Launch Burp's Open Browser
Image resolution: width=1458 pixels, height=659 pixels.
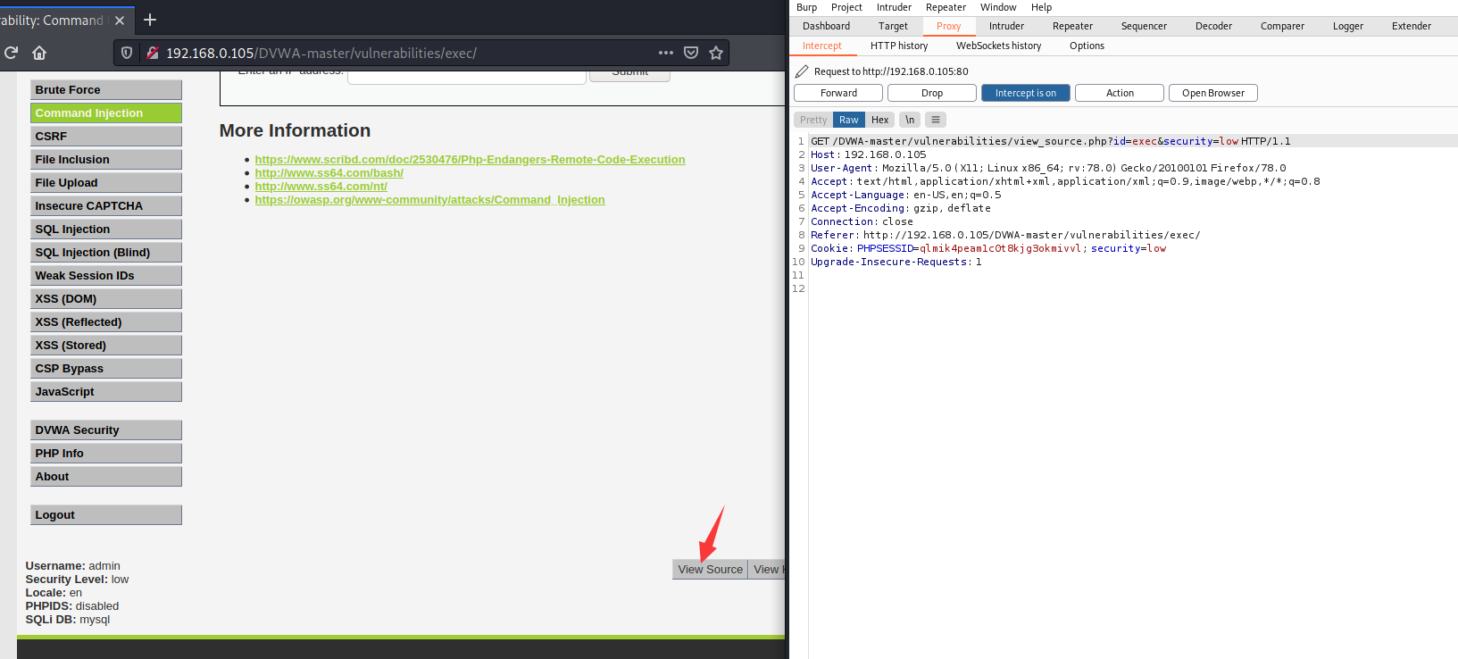click(x=1213, y=93)
